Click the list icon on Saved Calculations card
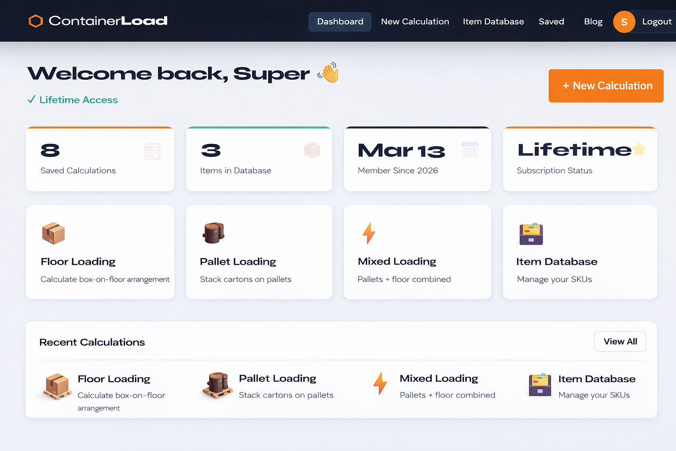Image resolution: width=676 pixels, height=451 pixels. [x=153, y=151]
